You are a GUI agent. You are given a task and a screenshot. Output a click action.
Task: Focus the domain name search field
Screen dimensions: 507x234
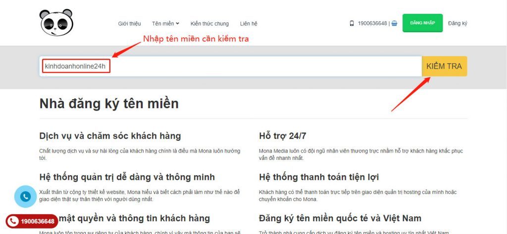pyautogui.click(x=231, y=66)
